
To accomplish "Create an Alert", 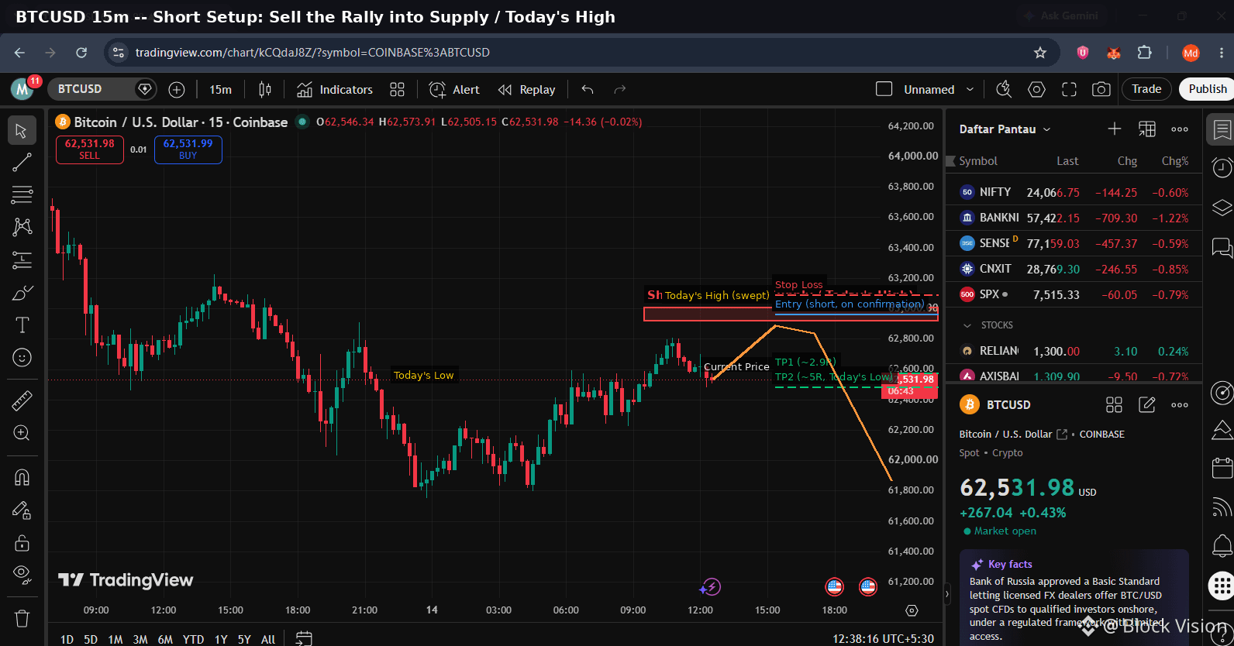I will [454, 90].
